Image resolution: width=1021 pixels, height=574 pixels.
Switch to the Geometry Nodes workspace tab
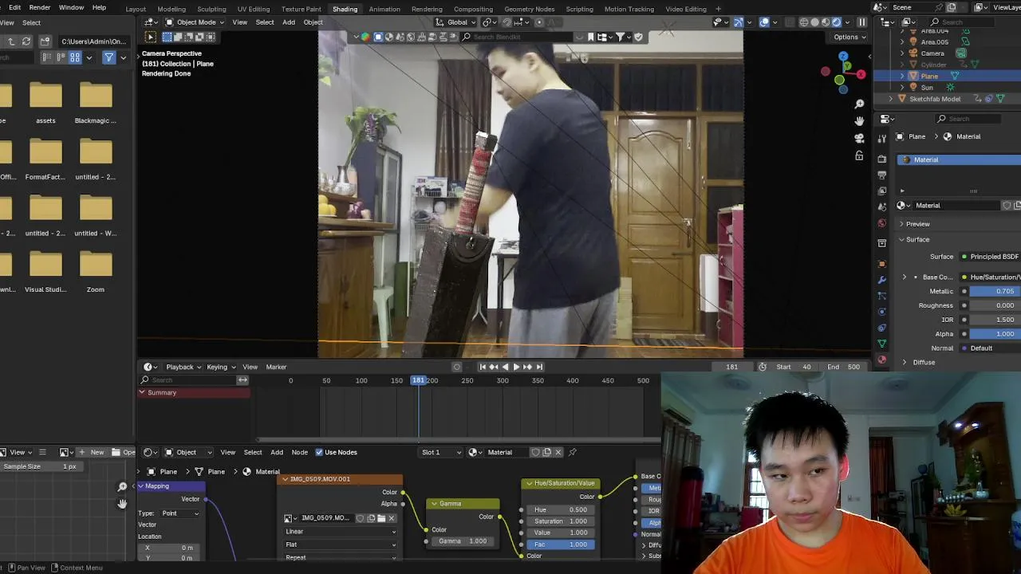coord(530,9)
